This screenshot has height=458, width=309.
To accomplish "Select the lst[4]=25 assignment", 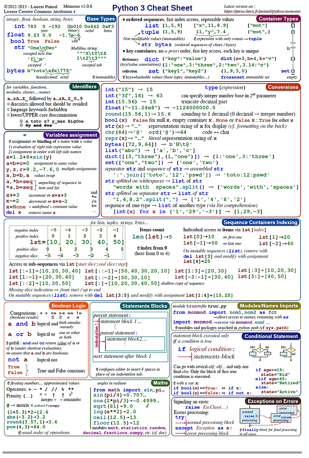I will (197, 261).
